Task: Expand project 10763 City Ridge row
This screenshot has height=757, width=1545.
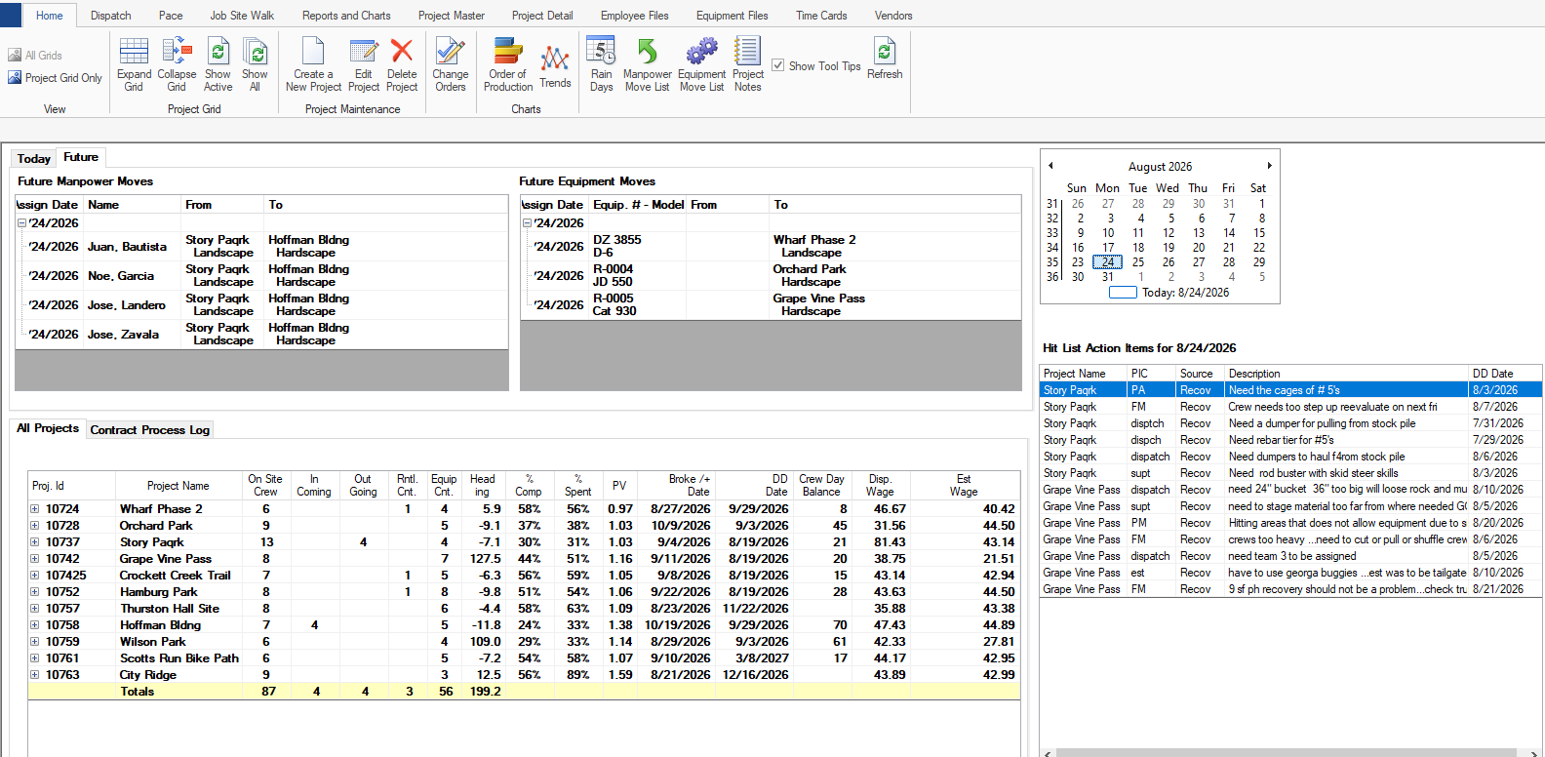Action: [x=35, y=675]
